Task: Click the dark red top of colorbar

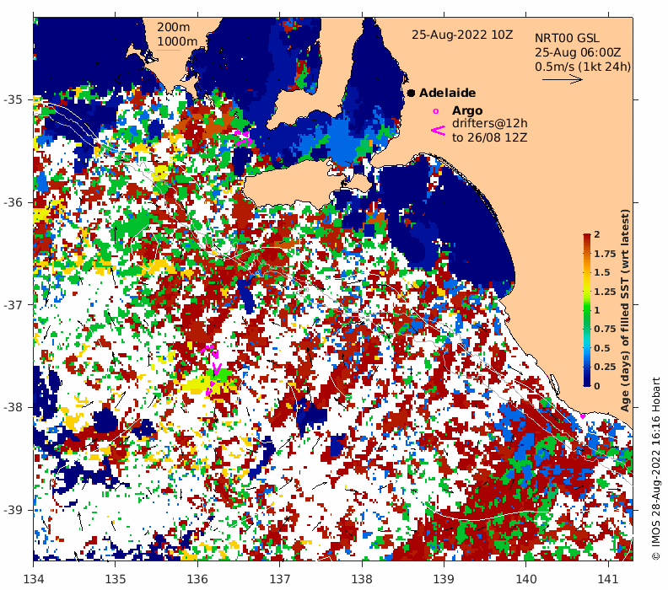Action: click(587, 237)
